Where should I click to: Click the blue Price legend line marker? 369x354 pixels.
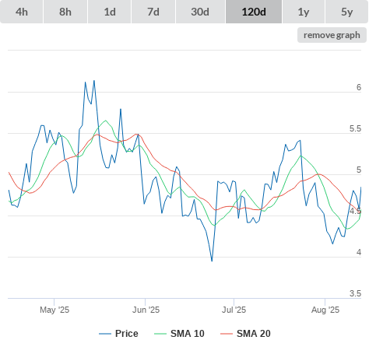point(105,334)
